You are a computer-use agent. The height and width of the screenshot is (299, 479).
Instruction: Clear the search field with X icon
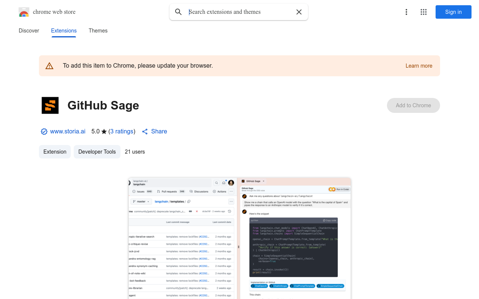pos(299,12)
